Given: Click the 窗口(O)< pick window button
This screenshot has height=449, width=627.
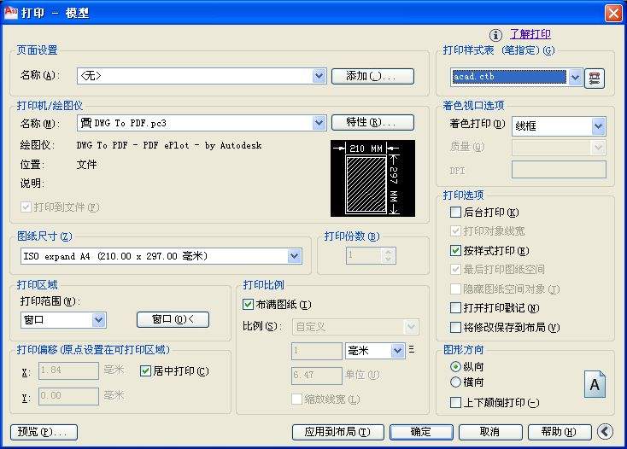Looking at the screenshot, I should click(x=173, y=319).
